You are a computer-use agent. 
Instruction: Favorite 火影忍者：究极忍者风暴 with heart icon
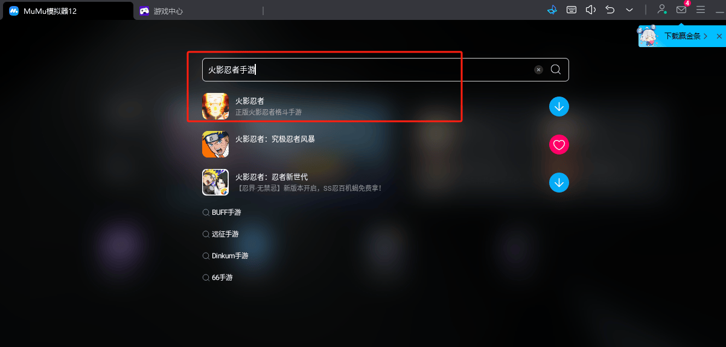559,145
